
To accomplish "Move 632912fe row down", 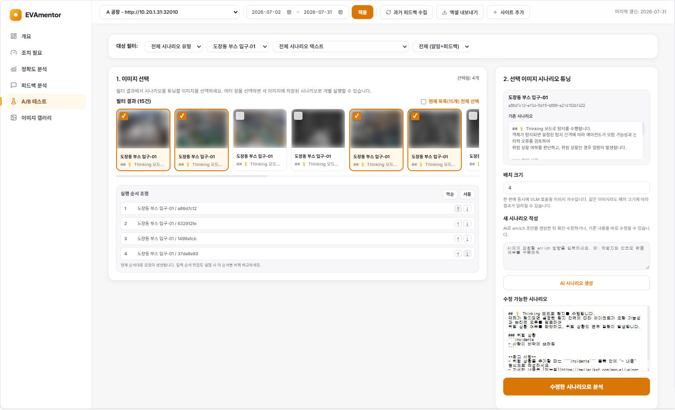I will pos(467,224).
